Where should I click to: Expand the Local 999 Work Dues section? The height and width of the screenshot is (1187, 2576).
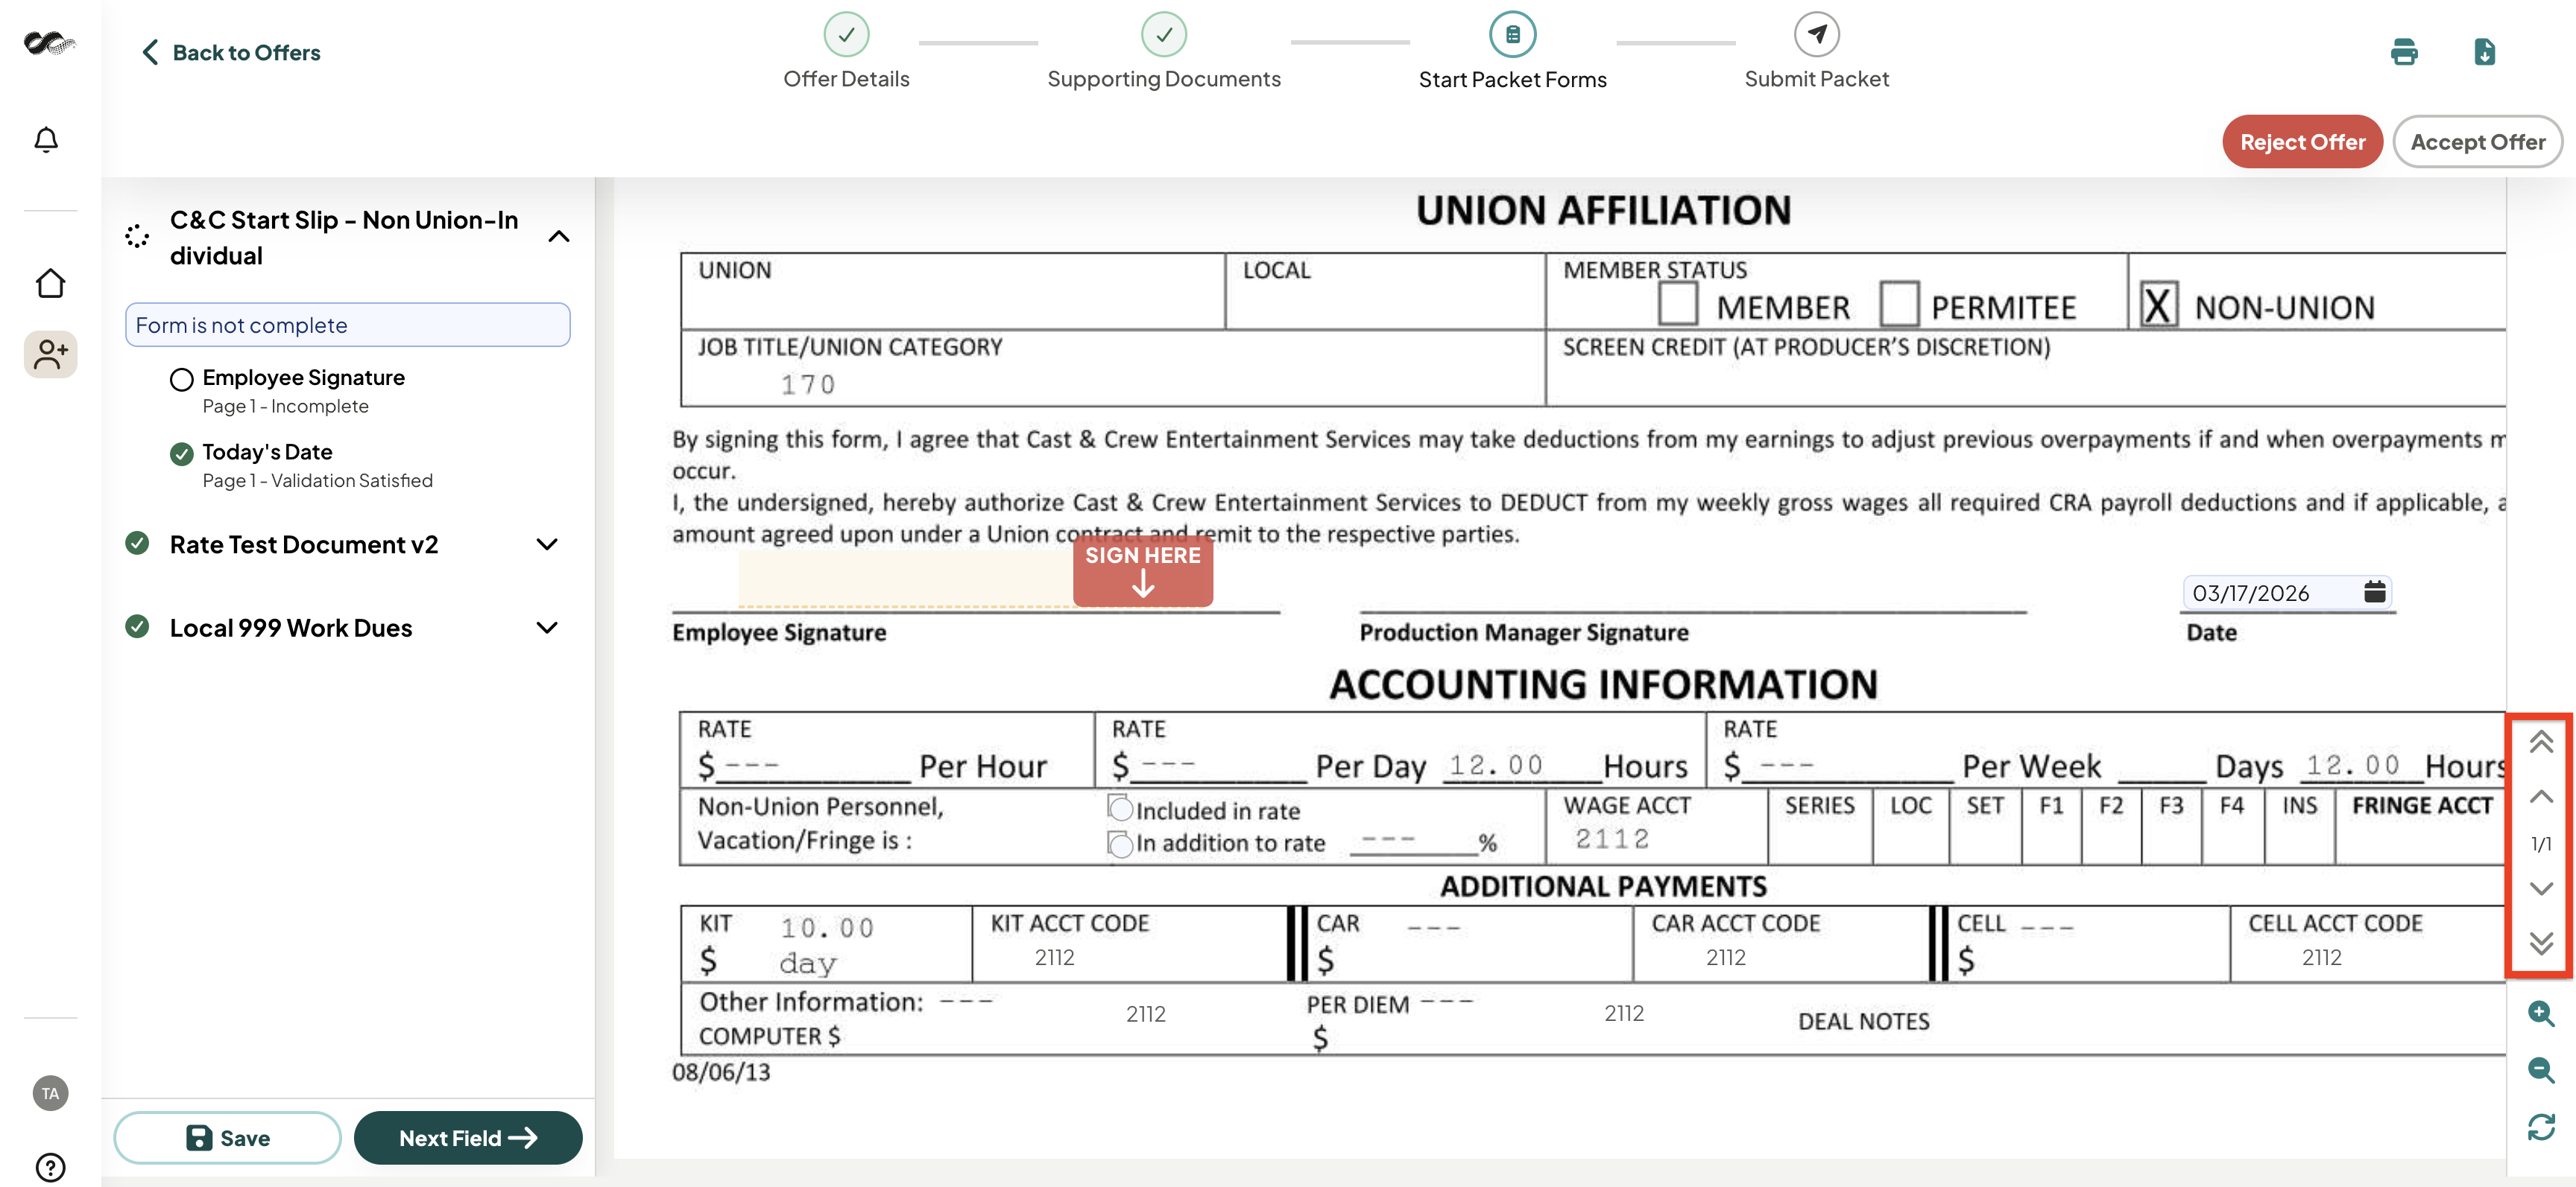(547, 628)
